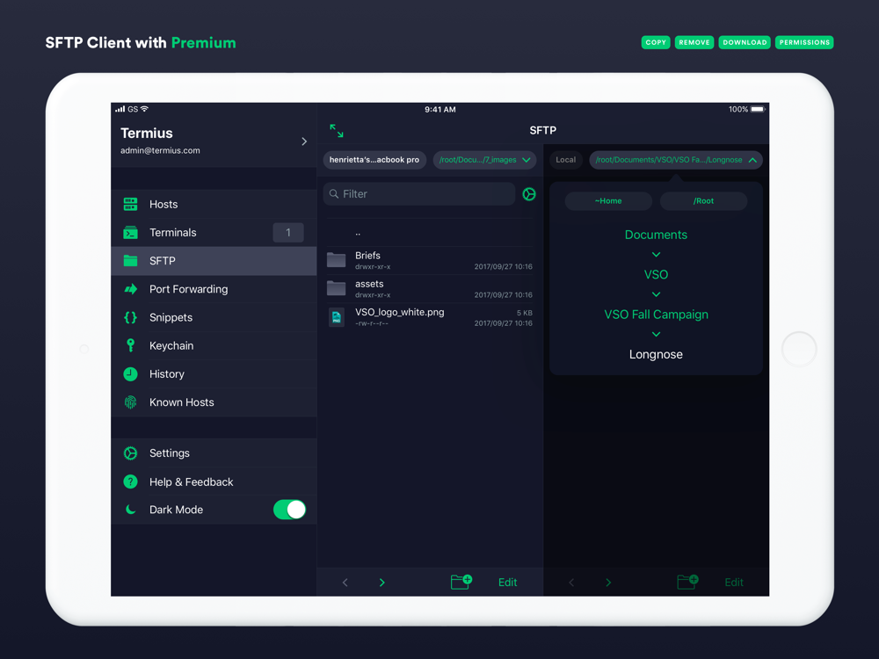
Task: Click the new folder icon in left pane
Action: pos(461,582)
